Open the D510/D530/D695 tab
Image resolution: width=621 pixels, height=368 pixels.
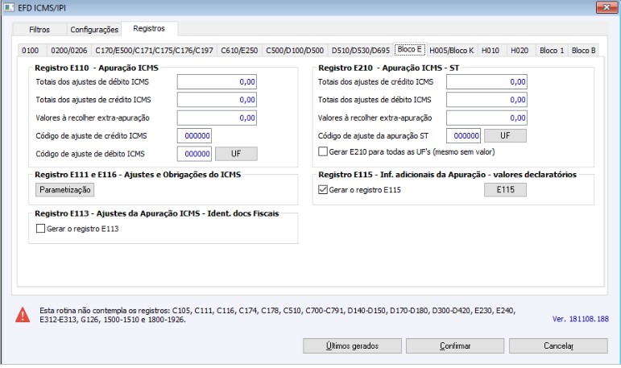point(360,50)
